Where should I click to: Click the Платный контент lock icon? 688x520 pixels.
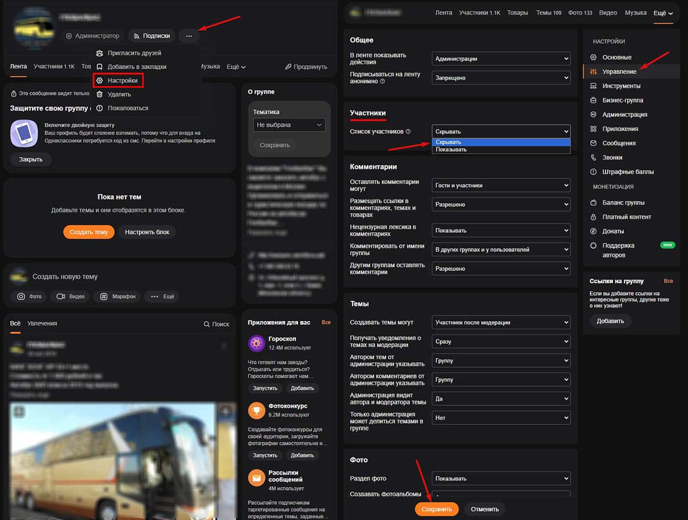click(x=593, y=217)
